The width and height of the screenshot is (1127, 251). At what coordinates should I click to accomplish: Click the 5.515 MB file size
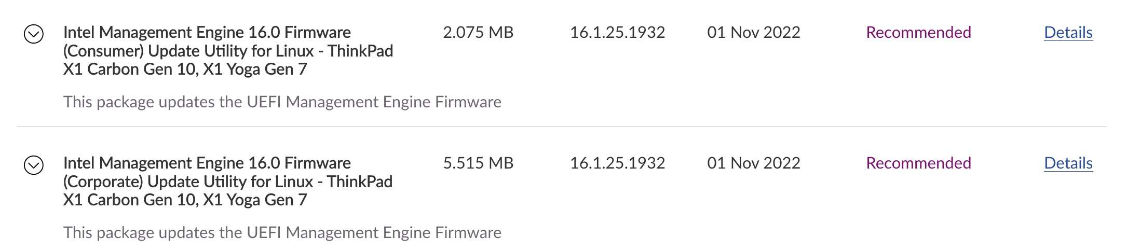tap(478, 163)
